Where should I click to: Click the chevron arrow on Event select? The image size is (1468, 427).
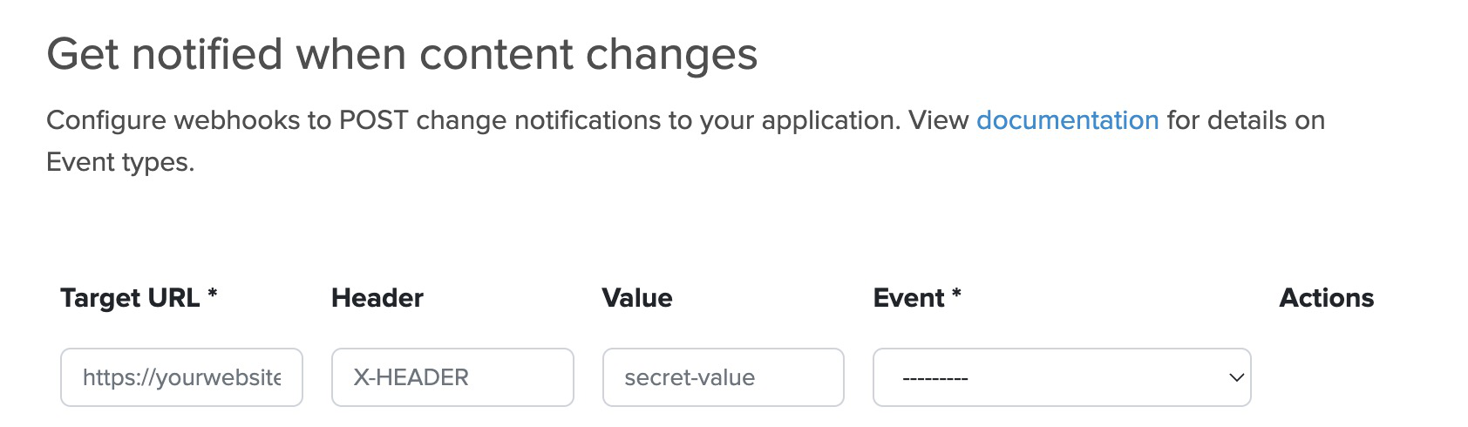[x=1235, y=377]
